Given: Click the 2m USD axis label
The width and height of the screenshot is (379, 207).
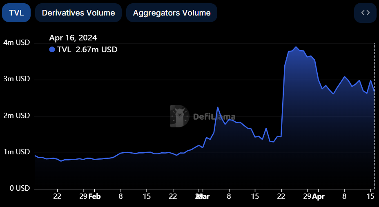Looking at the screenshot, I should click(x=17, y=116).
